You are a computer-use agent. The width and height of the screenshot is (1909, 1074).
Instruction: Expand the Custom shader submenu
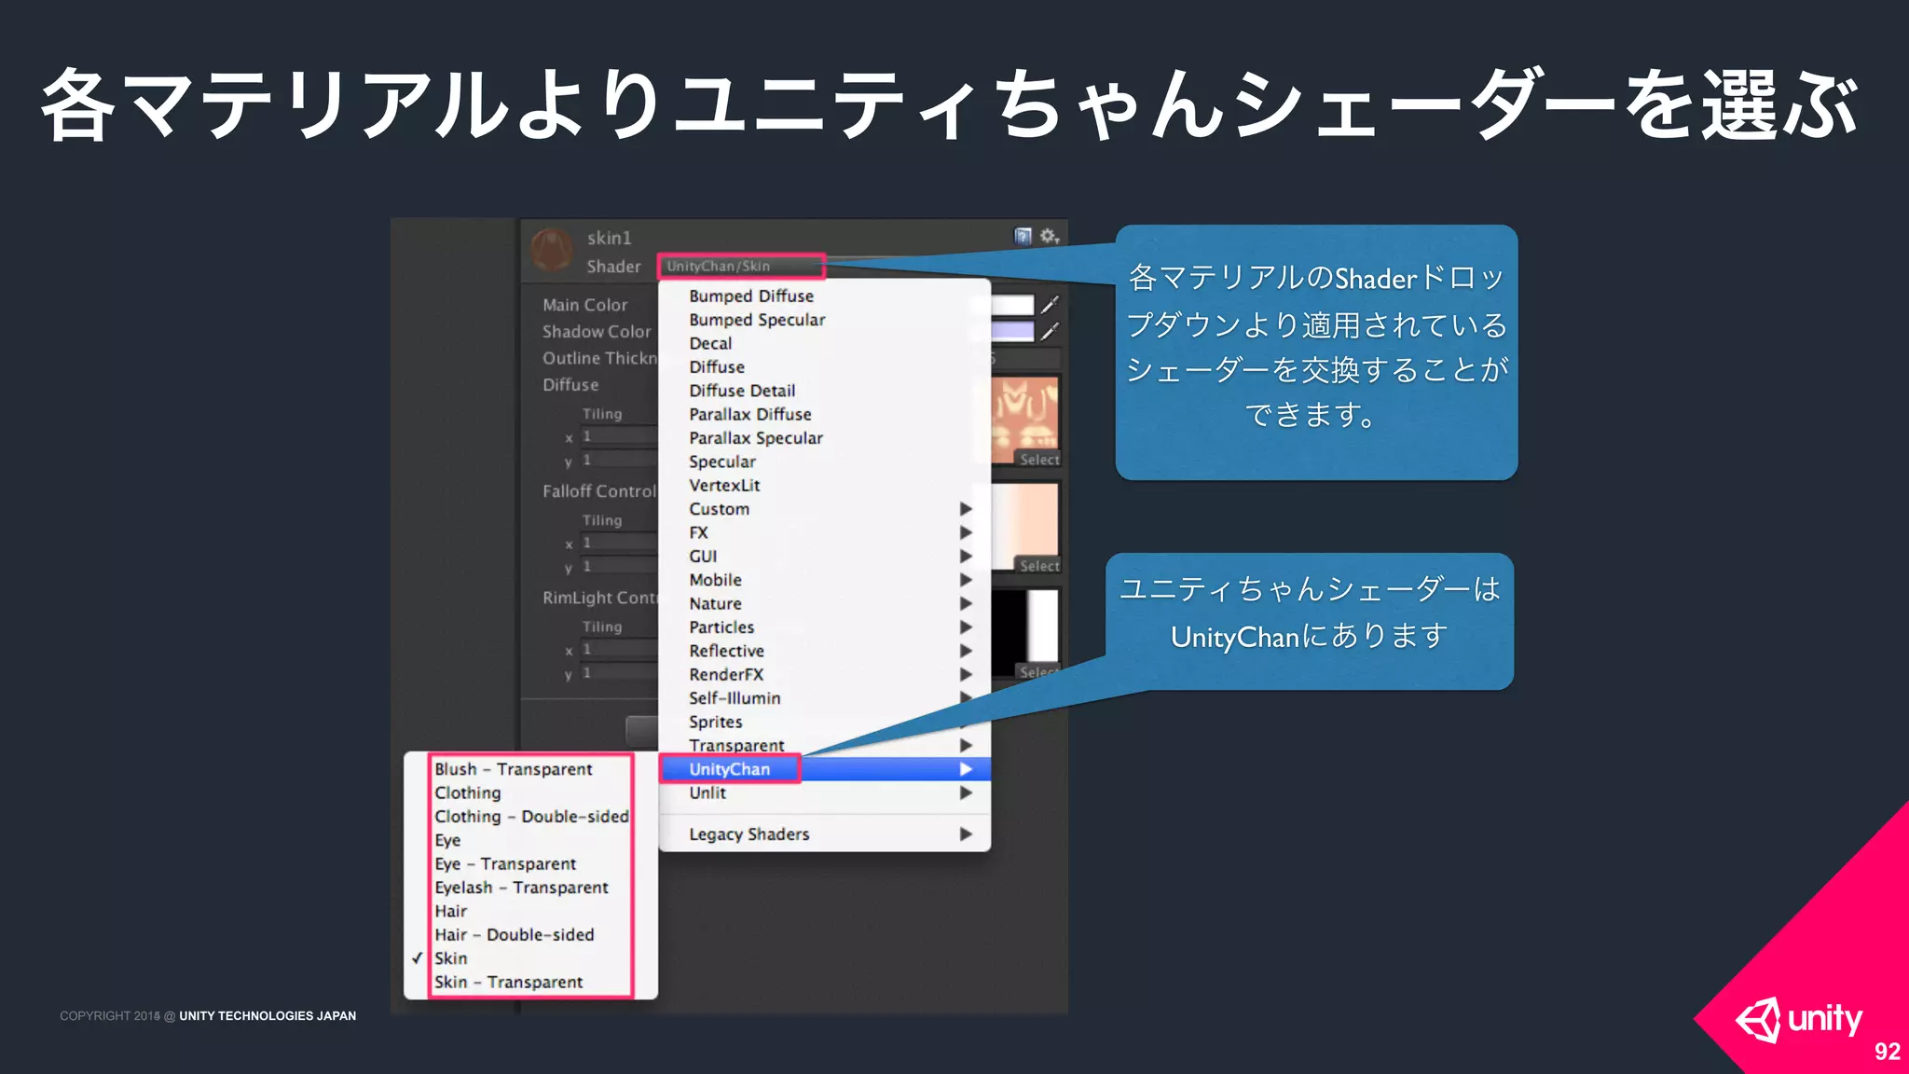pos(825,509)
